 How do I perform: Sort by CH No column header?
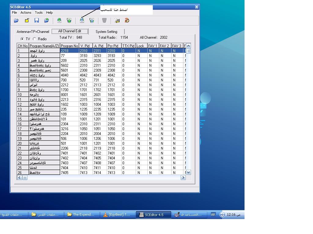[23, 46]
